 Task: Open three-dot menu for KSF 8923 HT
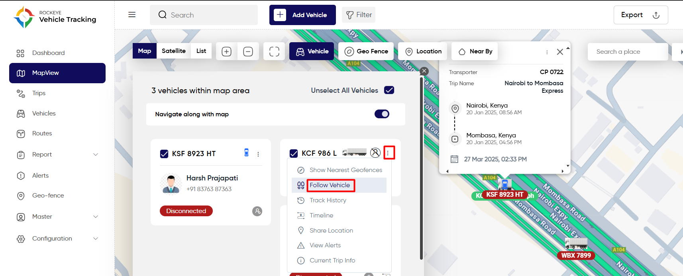(258, 154)
